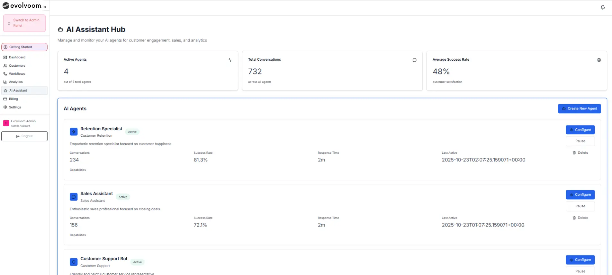Select AI Assistant in sidebar
Viewport: 612px width, 275px height.
click(24, 90)
